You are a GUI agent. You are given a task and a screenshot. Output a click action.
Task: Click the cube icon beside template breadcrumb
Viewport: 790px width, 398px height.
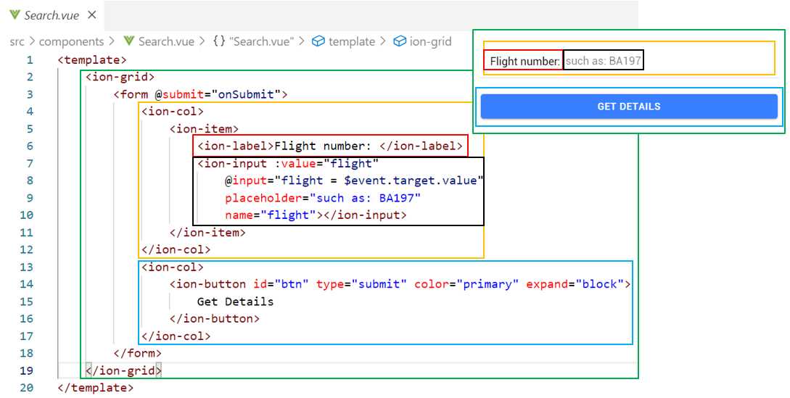[x=318, y=41]
